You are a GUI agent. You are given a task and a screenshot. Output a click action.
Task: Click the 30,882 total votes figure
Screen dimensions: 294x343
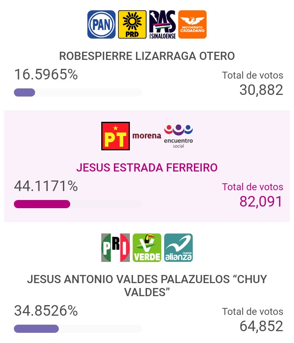[x=261, y=90]
